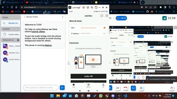Toggle the Audio: Off button
The width and height of the screenshot is (177, 99).
(88, 76)
